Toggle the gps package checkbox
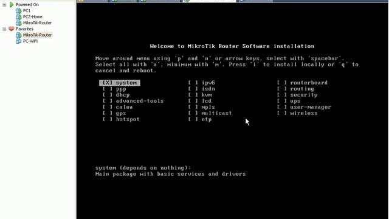The width and height of the screenshot is (389, 219). point(108,113)
